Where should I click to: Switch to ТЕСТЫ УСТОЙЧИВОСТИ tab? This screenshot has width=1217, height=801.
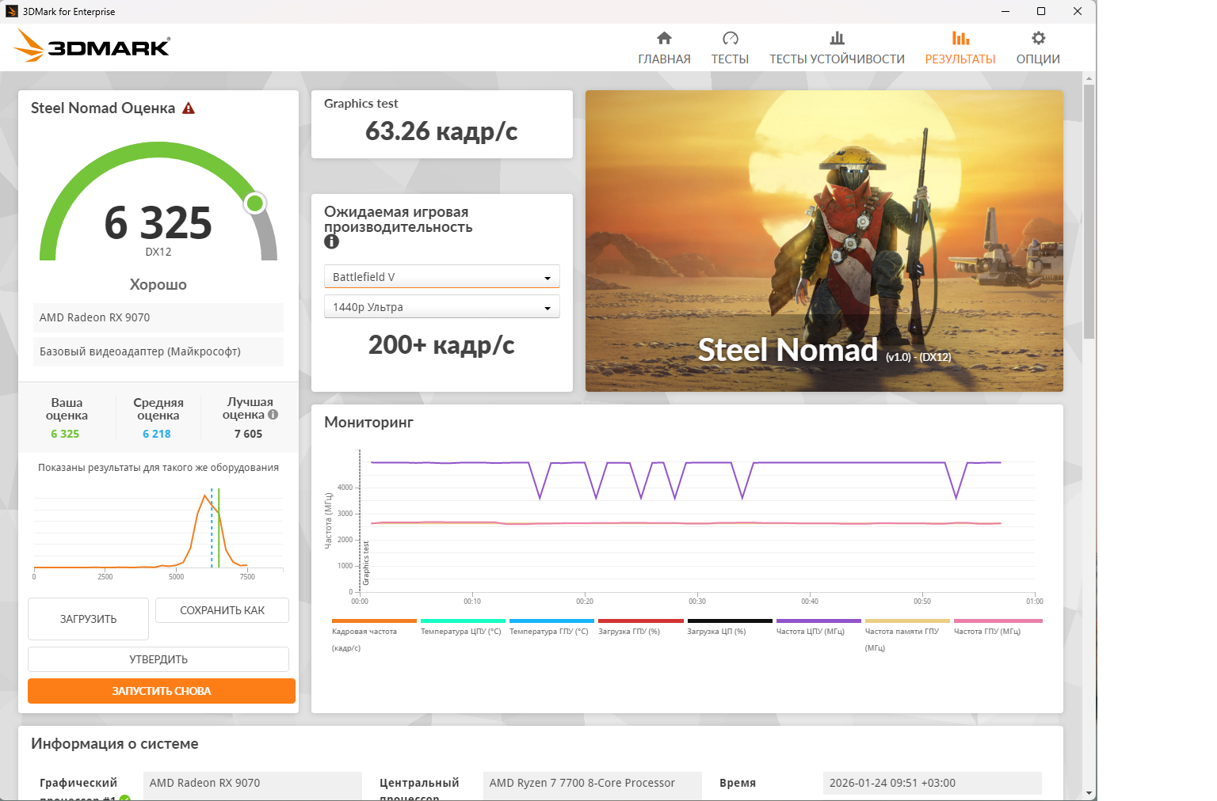click(837, 47)
